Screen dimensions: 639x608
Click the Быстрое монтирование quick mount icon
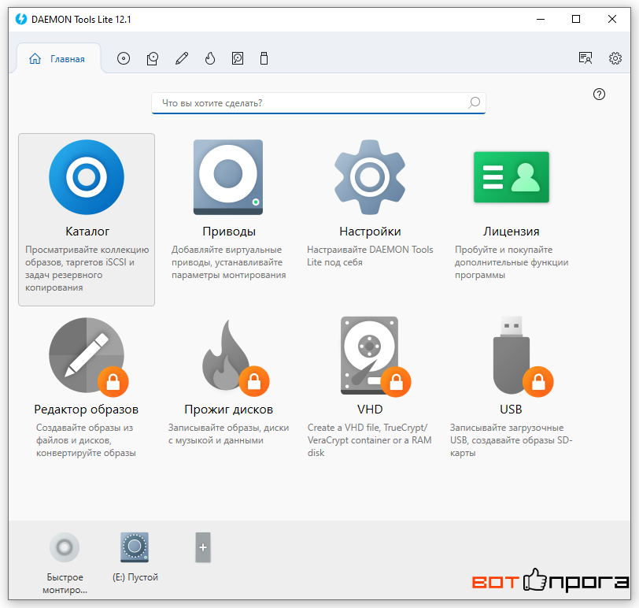click(x=65, y=547)
